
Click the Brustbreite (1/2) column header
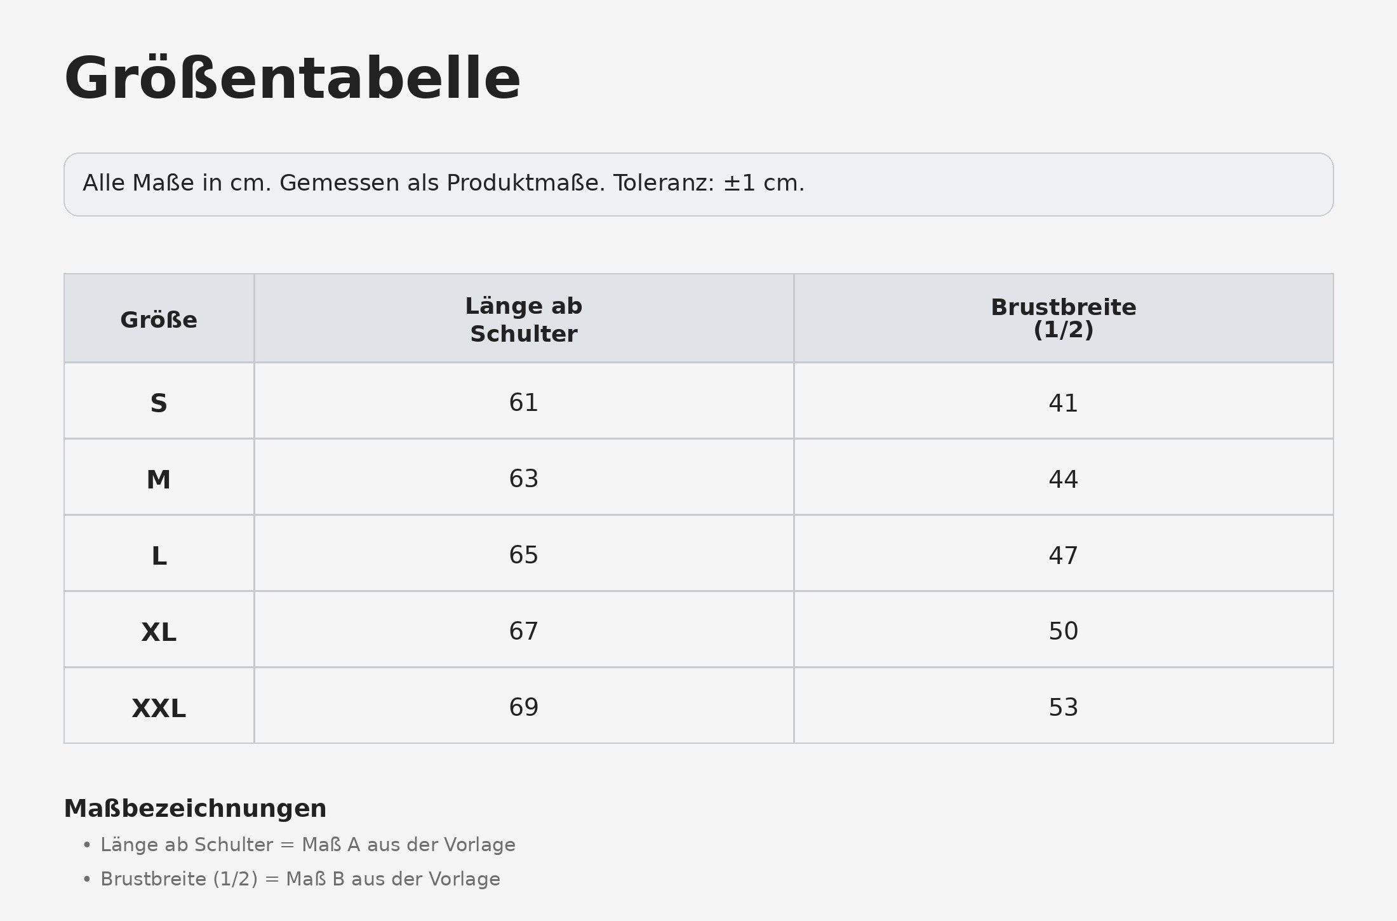(1064, 318)
